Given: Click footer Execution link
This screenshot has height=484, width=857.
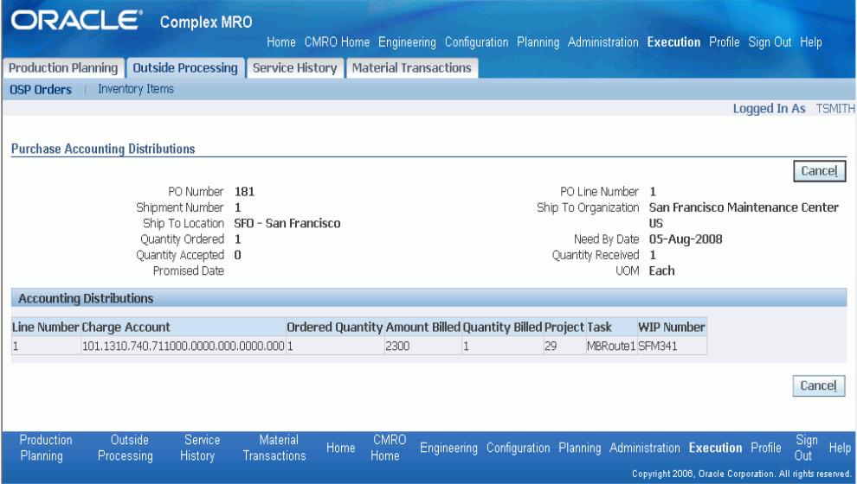Looking at the screenshot, I should click(715, 448).
